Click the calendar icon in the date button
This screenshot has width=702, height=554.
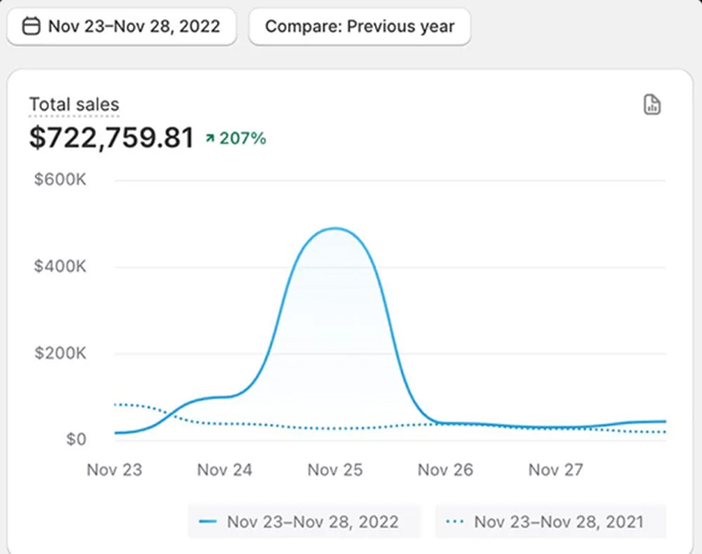[x=30, y=27]
